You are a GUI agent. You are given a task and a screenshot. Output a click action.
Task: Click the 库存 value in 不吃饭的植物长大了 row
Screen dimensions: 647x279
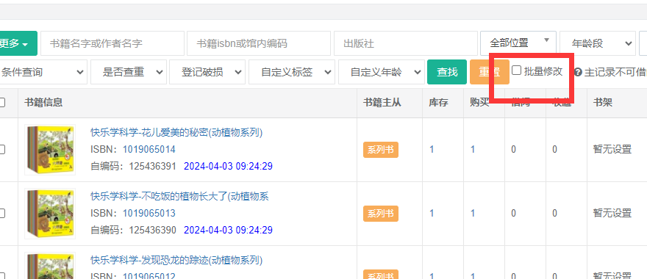[x=432, y=213]
